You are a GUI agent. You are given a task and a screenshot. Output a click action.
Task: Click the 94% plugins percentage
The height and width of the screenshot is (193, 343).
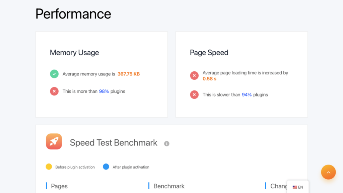247,94
